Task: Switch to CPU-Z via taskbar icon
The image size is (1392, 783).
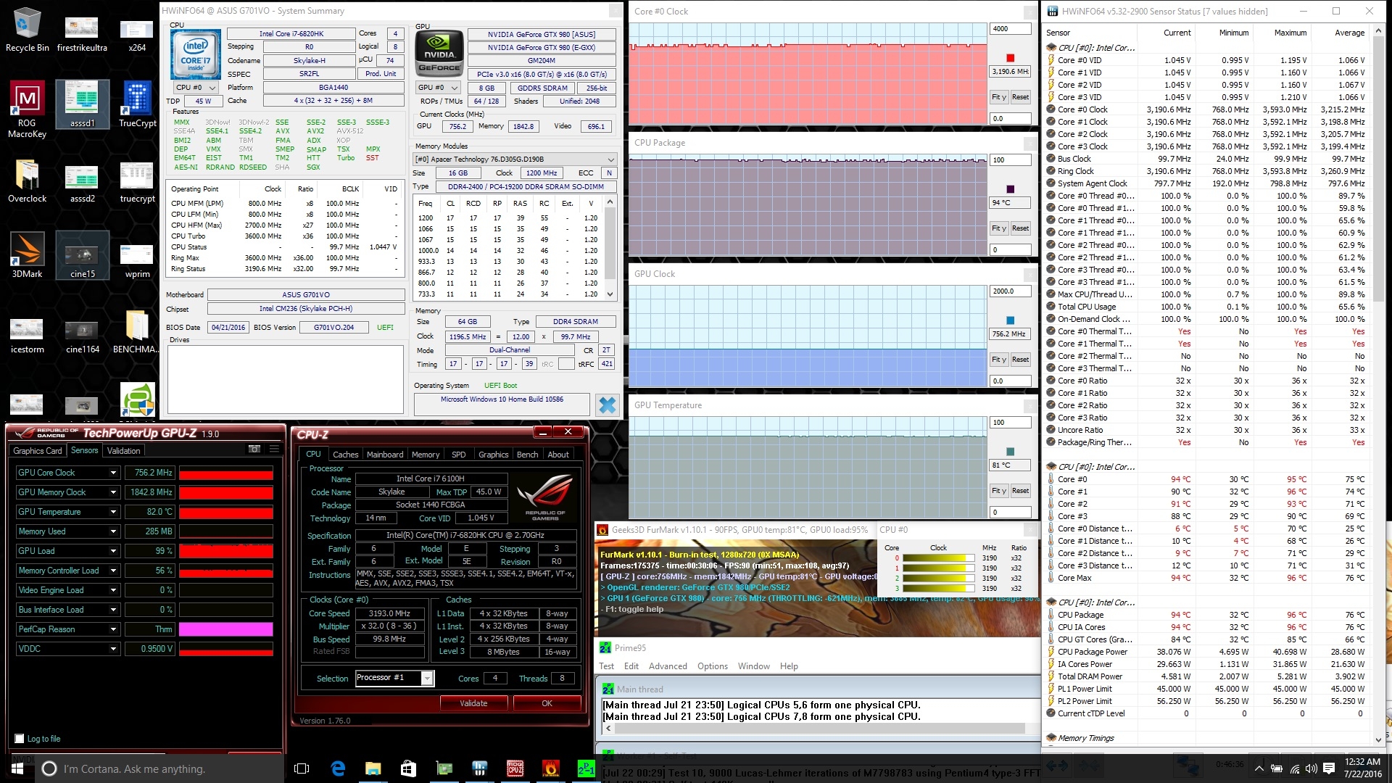Action: tap(515, 768)
